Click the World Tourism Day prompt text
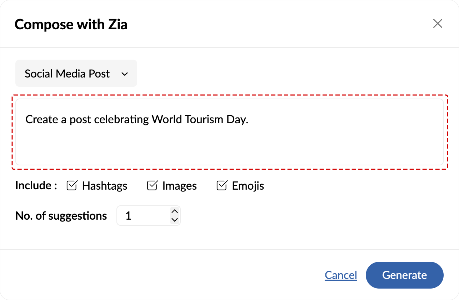This screenshot has width=459, height=300. pyautogui.click(x=137, y=119)
